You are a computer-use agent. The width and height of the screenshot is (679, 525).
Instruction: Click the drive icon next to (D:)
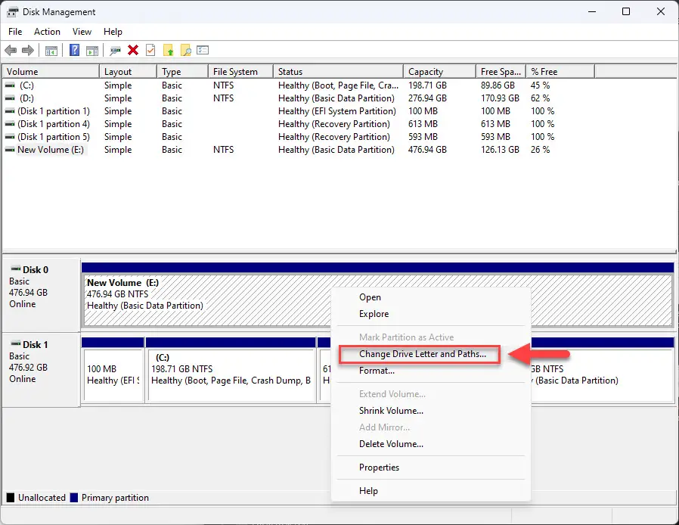click(10, 98)
